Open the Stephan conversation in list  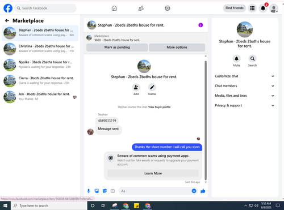[40, 33]
